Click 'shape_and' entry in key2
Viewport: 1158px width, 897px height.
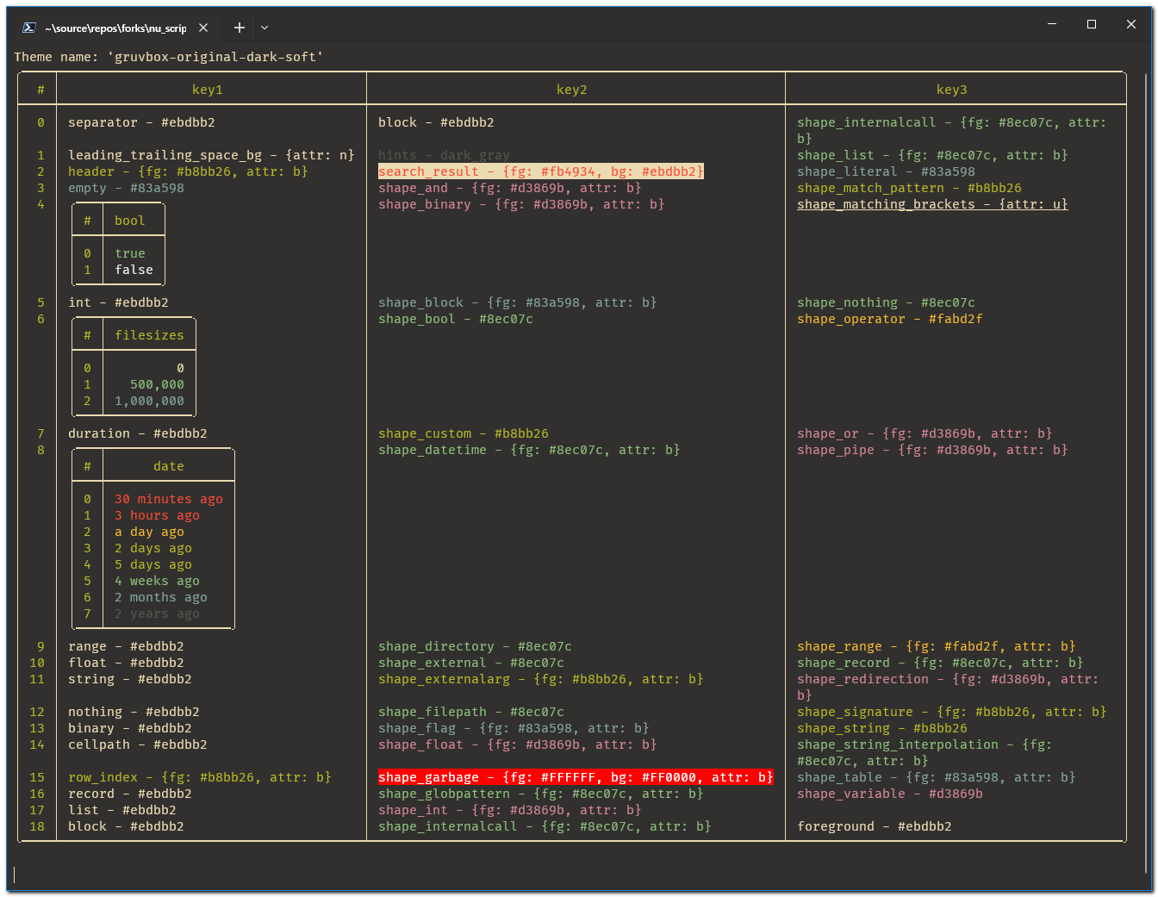510,188
